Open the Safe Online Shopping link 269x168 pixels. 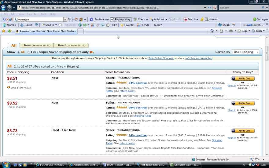161,58
